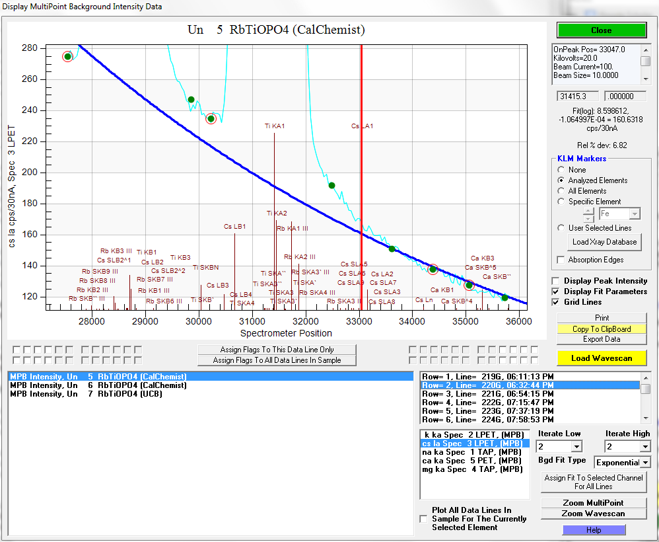Viewport: 659px width, 542px height.
Task: Open the blue Help button
Action: pos(593,530)
